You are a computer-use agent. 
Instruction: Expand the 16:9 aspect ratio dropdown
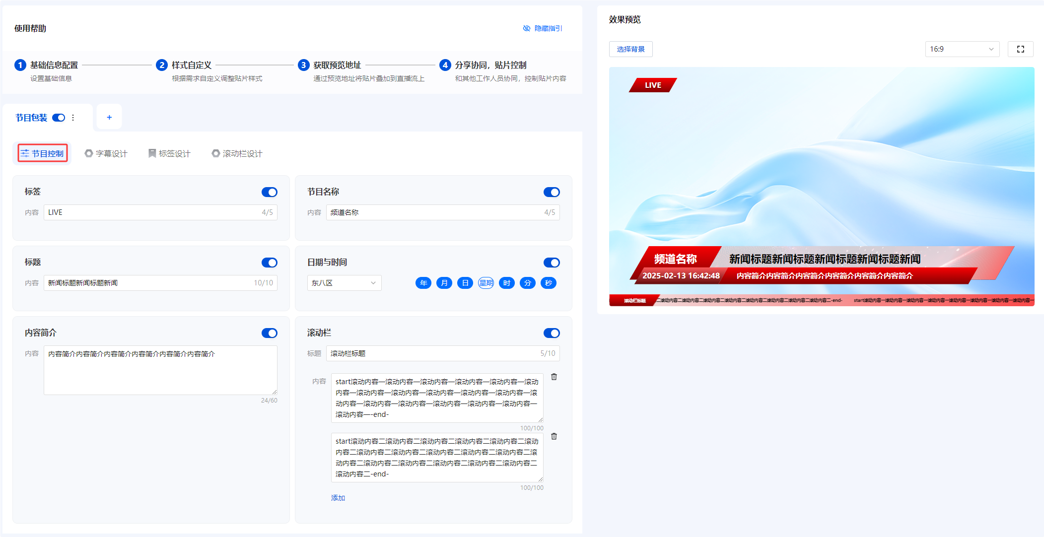(962, 49)
